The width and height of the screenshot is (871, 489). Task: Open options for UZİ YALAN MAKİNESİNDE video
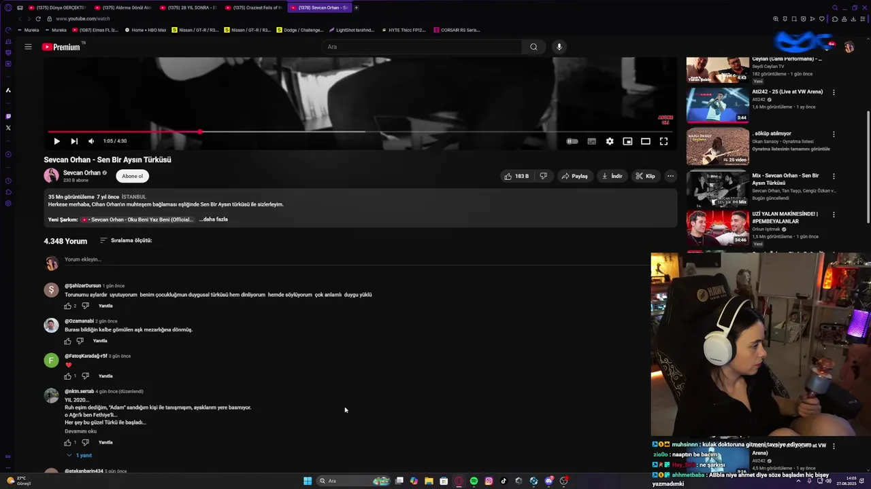[834, 215]
